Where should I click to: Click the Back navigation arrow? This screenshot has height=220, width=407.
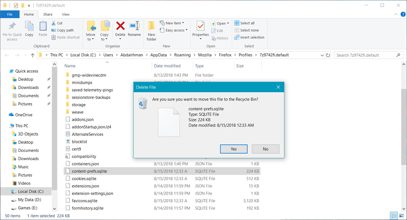(x=7, y=55)
